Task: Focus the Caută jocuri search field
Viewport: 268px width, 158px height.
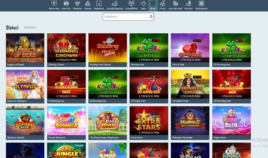Action: (128, 17)
